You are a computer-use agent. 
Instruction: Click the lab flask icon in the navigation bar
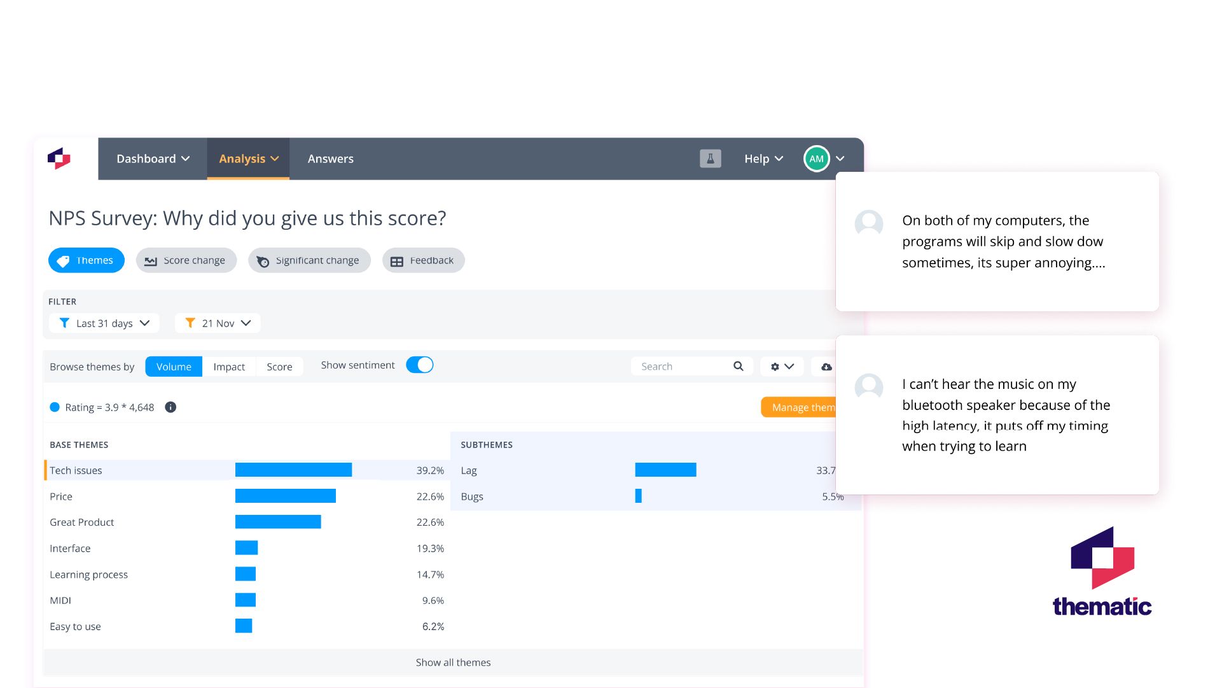tap(711, 158)
